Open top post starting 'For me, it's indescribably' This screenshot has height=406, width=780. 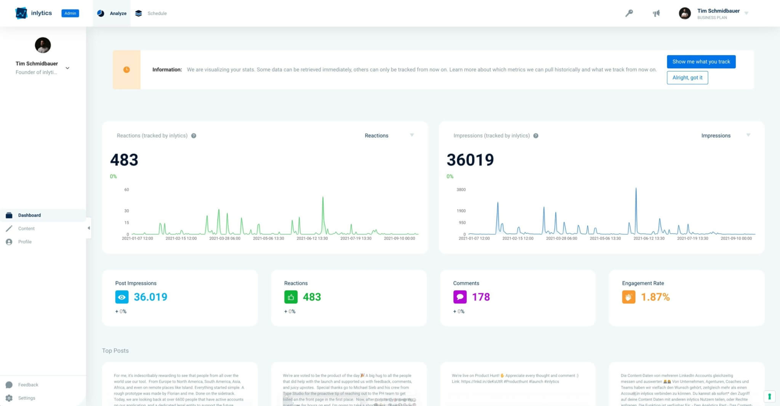[x=180, y=384]
